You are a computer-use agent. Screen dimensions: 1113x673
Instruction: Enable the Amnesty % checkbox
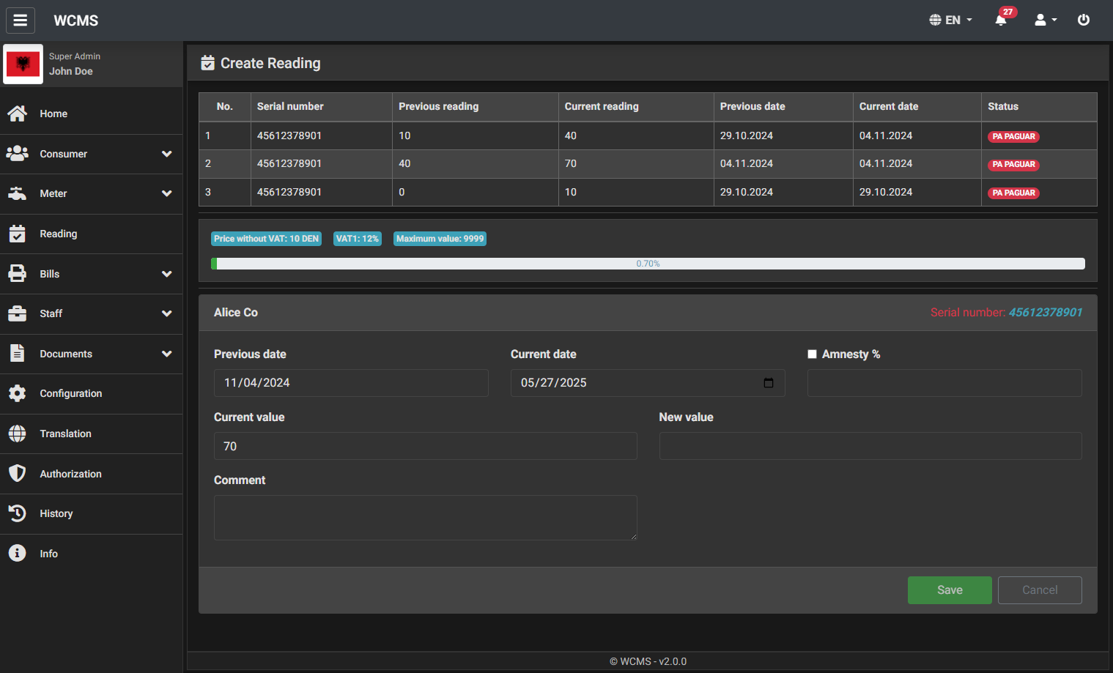point(812,354)
